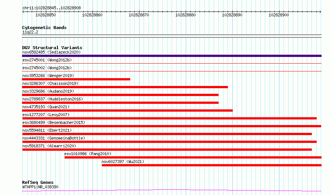Screen dimensions: 332x195
Task: Click the nsv3286307 (Chaisson2019) label
Action: click(x=50, y=83)
